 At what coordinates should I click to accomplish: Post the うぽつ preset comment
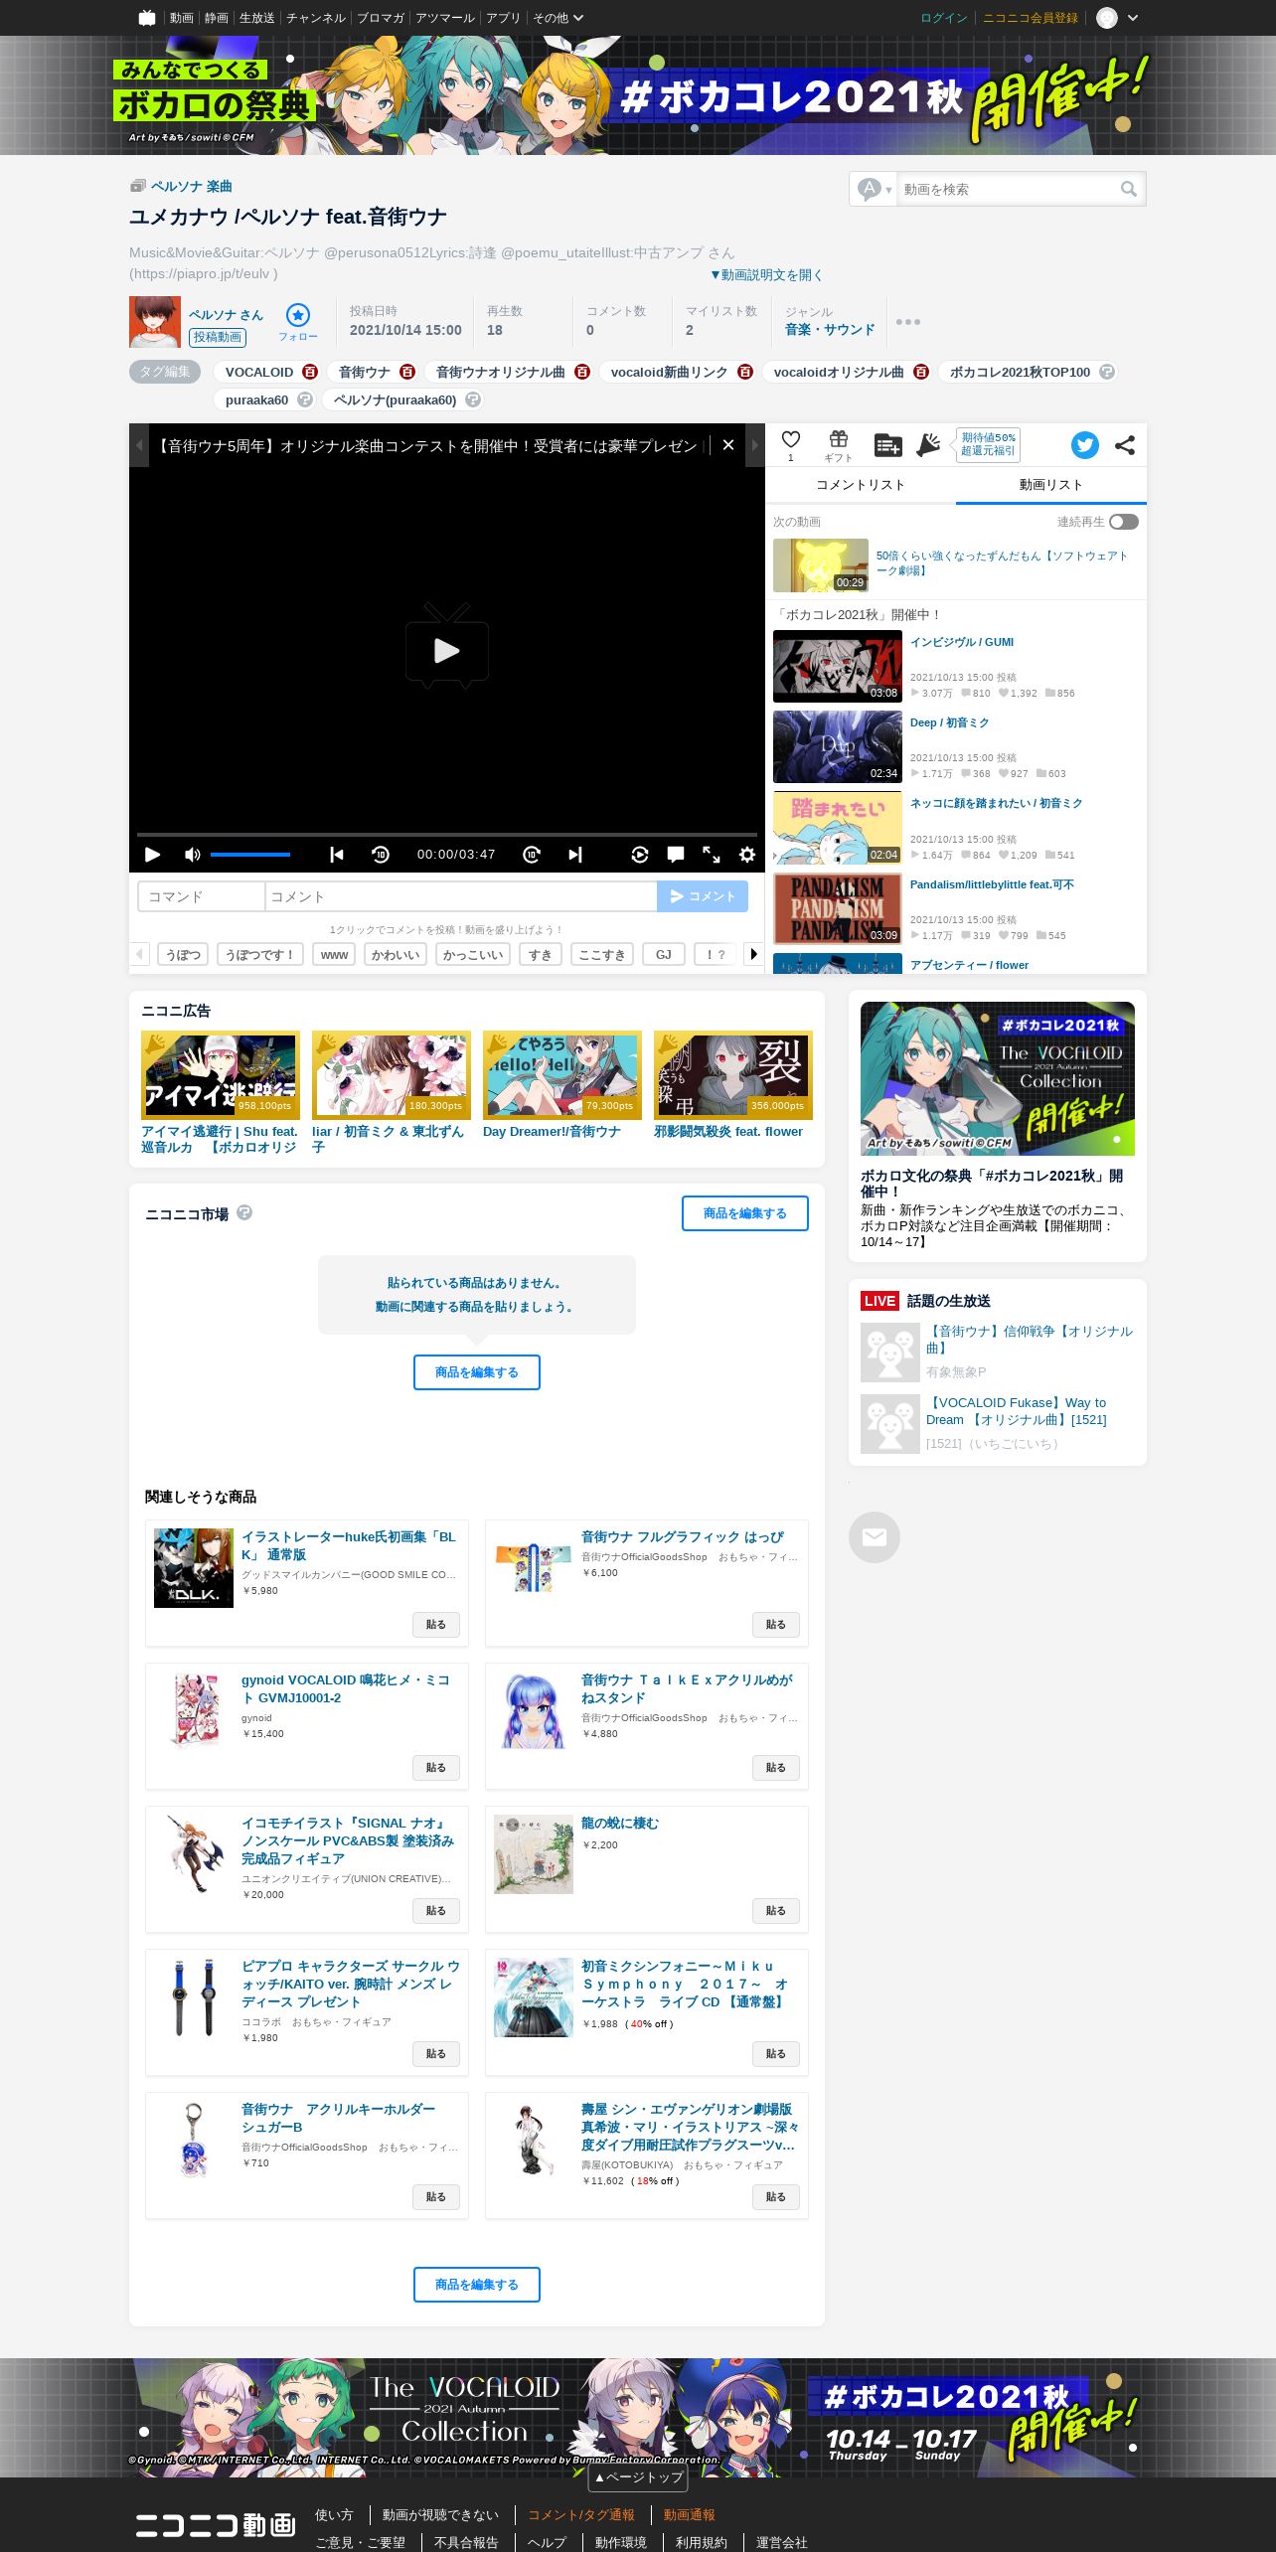183,954
